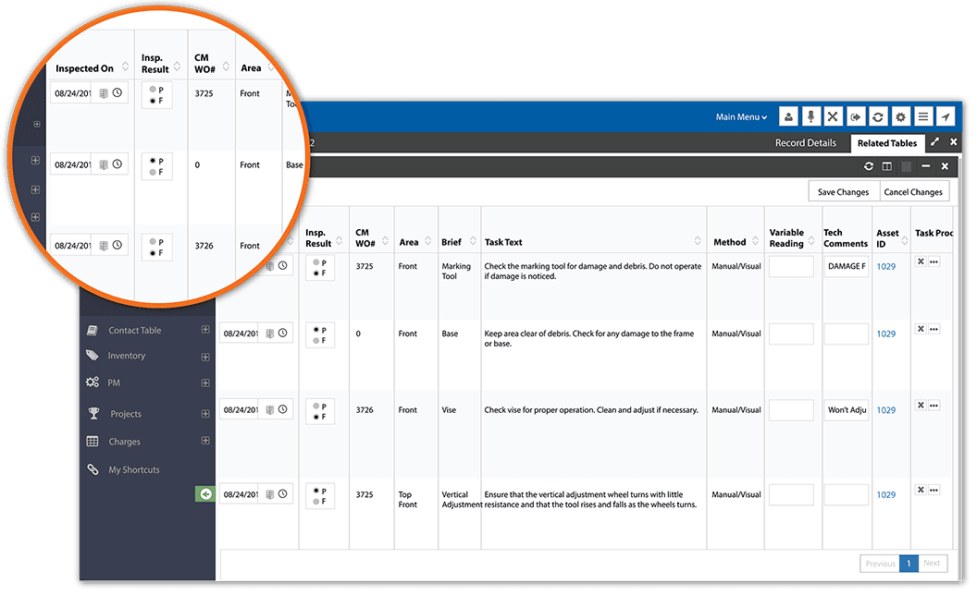Click the PM gears icon in sidebar

click(x=93, y=382)
